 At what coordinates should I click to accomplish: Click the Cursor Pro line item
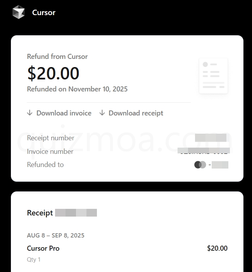point(43,248)
